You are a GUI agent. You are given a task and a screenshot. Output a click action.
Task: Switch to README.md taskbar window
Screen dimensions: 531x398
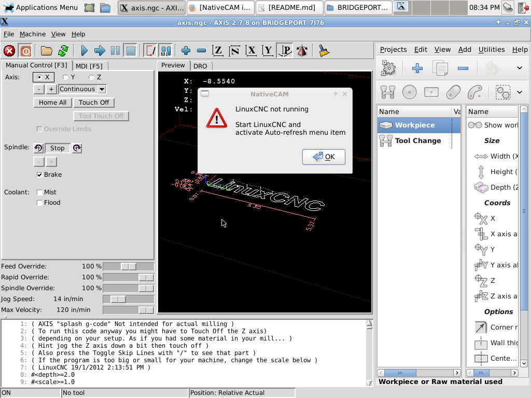(x=290, y=7)
